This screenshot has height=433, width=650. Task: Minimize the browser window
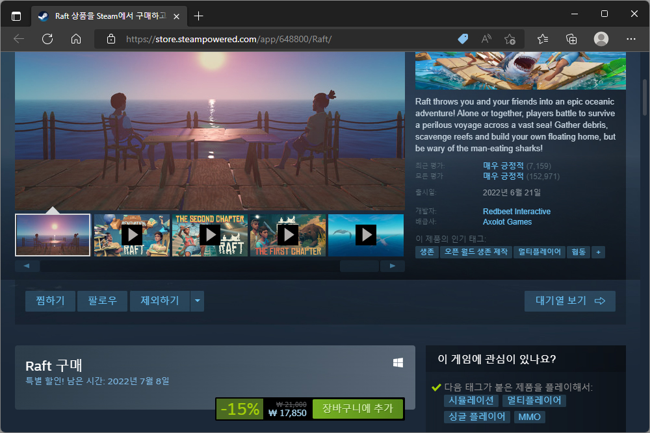click(x=575, y=14)
